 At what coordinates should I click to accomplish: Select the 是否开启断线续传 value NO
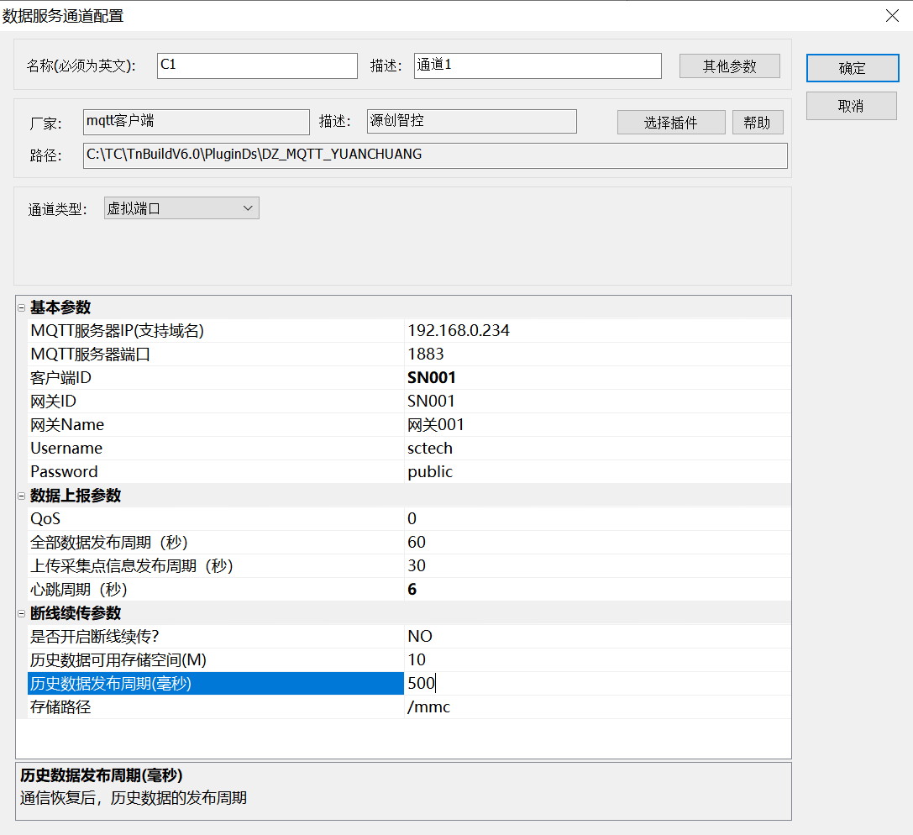tap(597, 637)
